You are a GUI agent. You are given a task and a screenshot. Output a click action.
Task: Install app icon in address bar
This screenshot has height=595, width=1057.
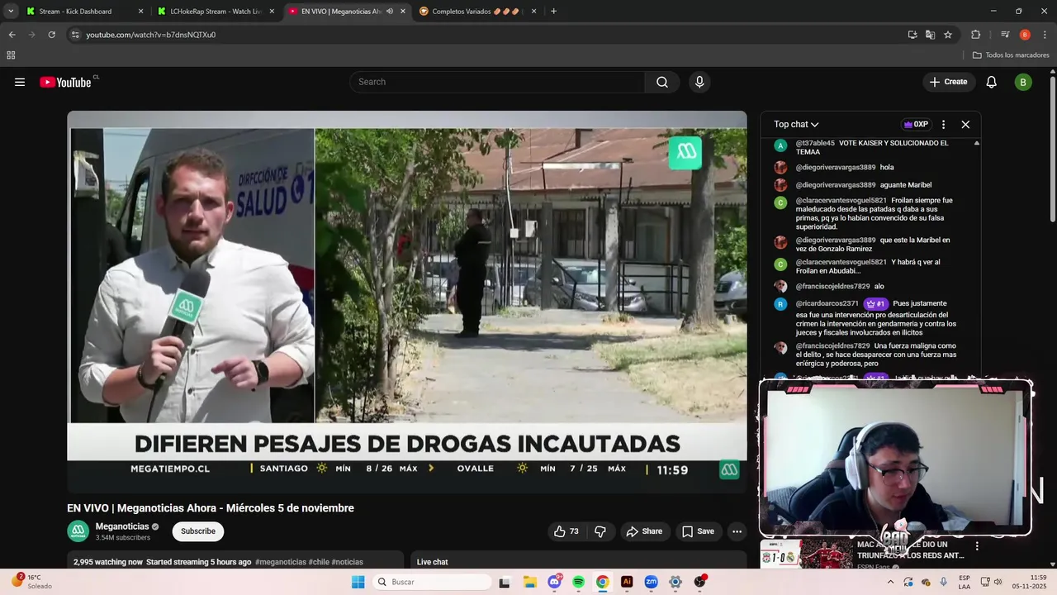[x=912, y=35]
